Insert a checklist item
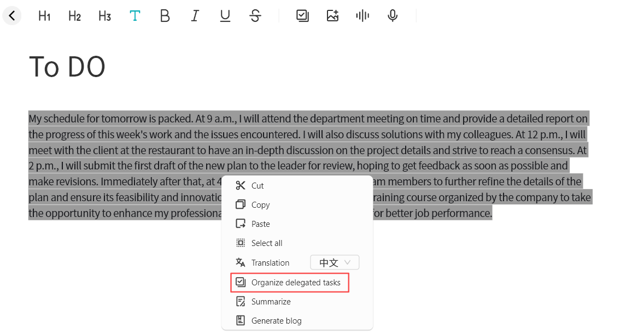This screenshot has height=334, width=626. (x=302, y=16)
